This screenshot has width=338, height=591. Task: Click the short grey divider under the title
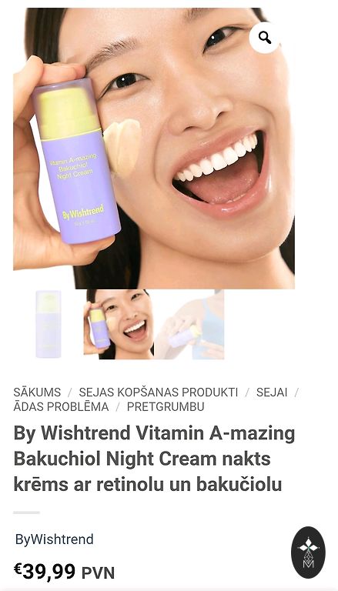[26, 513]
